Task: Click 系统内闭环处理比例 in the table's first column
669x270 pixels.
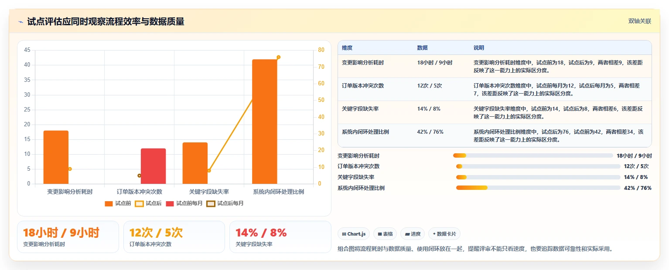Action: 365,132
